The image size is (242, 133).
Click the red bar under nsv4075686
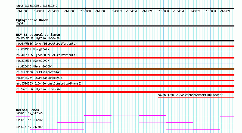(x=125, y=46)
